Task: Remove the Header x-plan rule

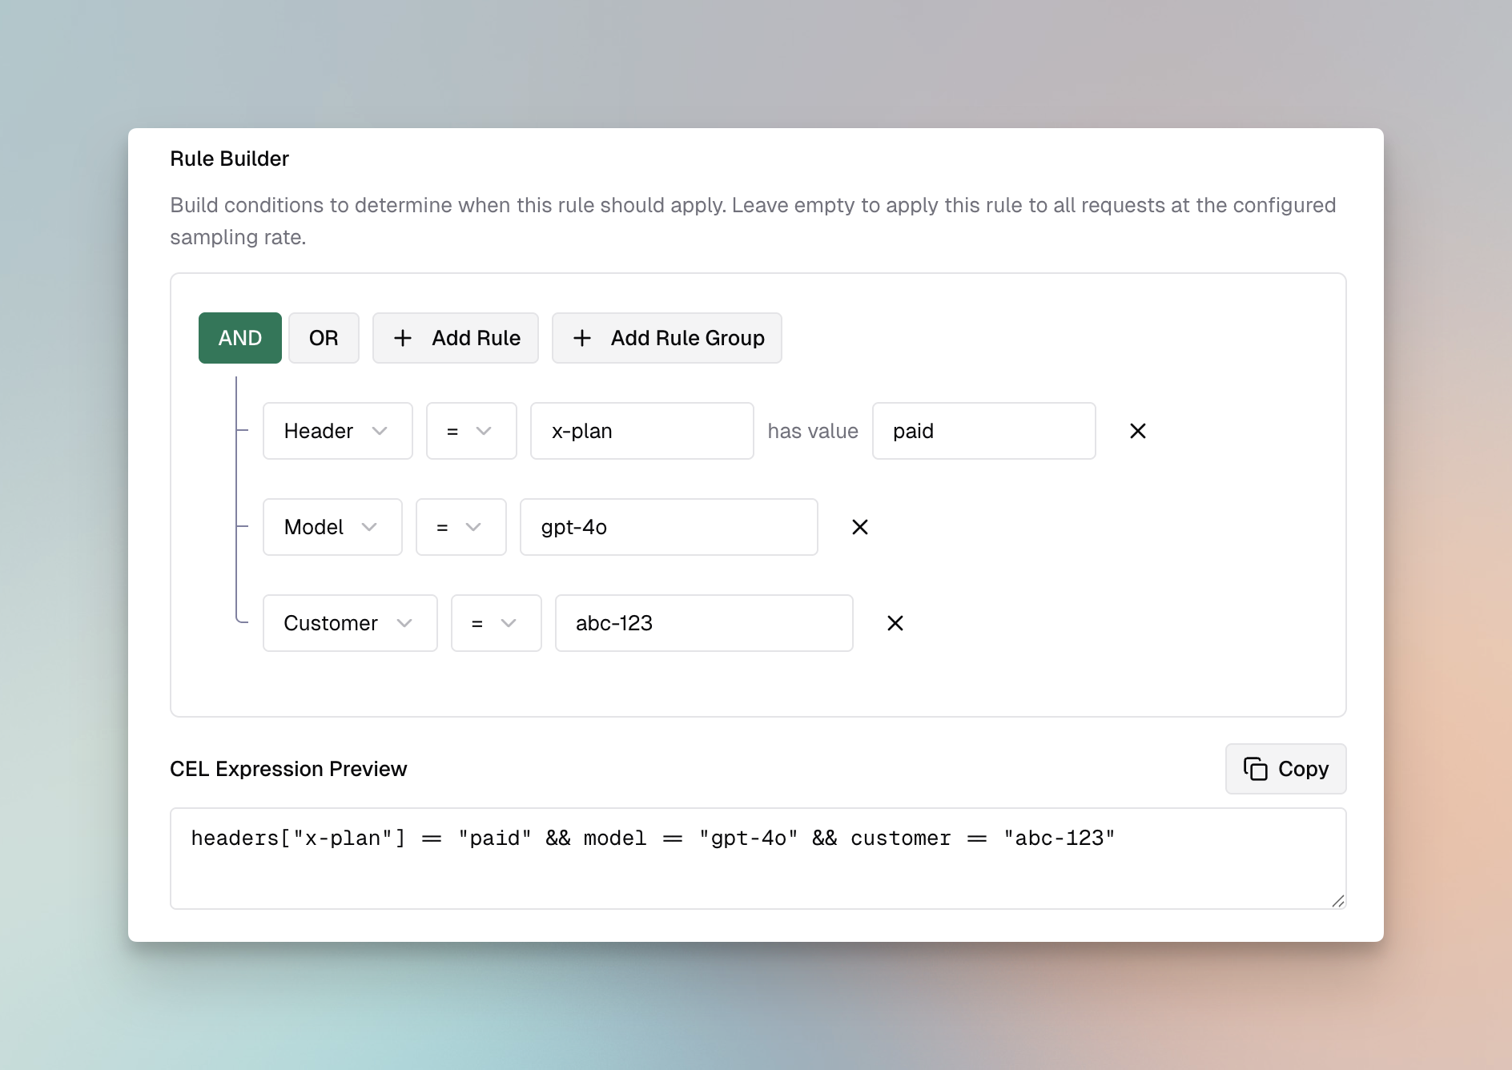Action: [x=1138, y=431]
